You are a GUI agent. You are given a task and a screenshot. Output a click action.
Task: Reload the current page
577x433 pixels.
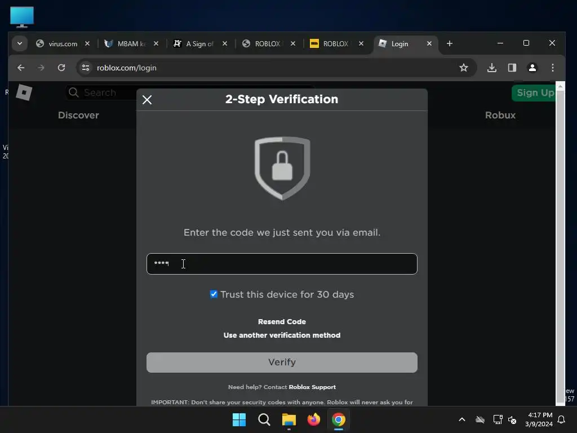pos(61,68)
